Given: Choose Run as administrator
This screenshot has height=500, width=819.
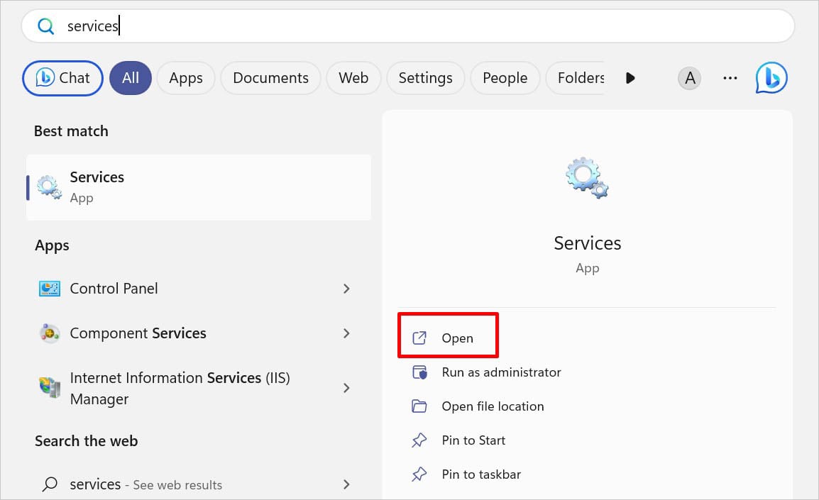Looking at the screenshot, I should pyautogui.click(x=501, y=372).
